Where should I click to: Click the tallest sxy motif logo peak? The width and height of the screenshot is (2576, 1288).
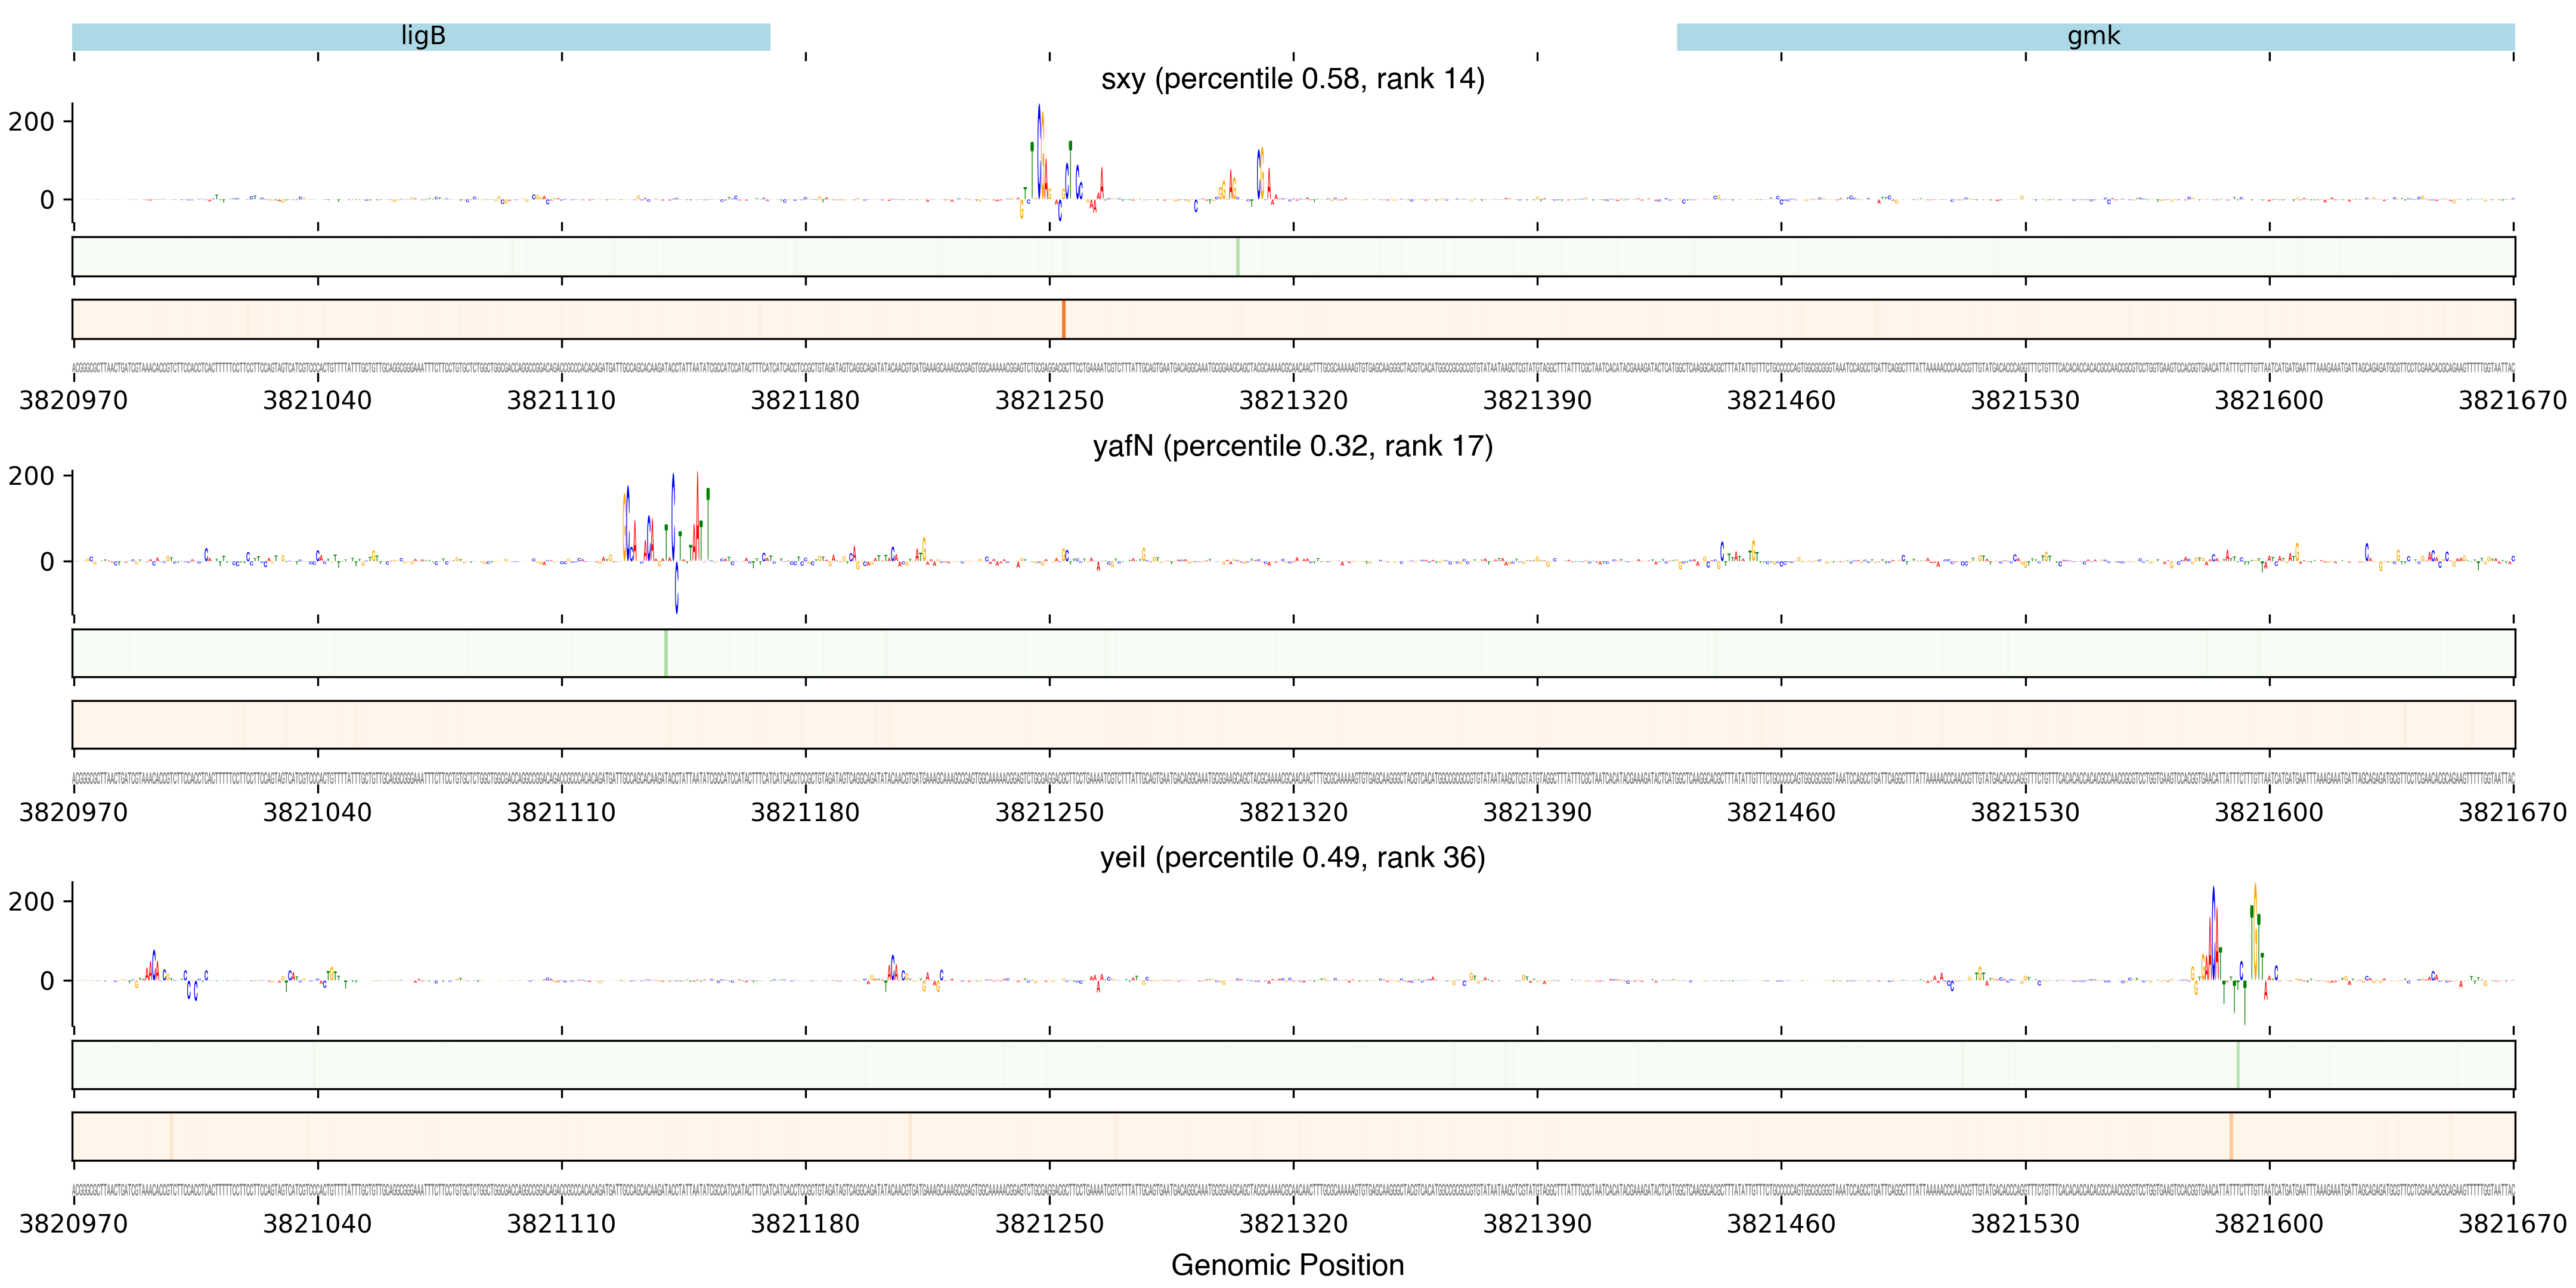point(1040,150)
